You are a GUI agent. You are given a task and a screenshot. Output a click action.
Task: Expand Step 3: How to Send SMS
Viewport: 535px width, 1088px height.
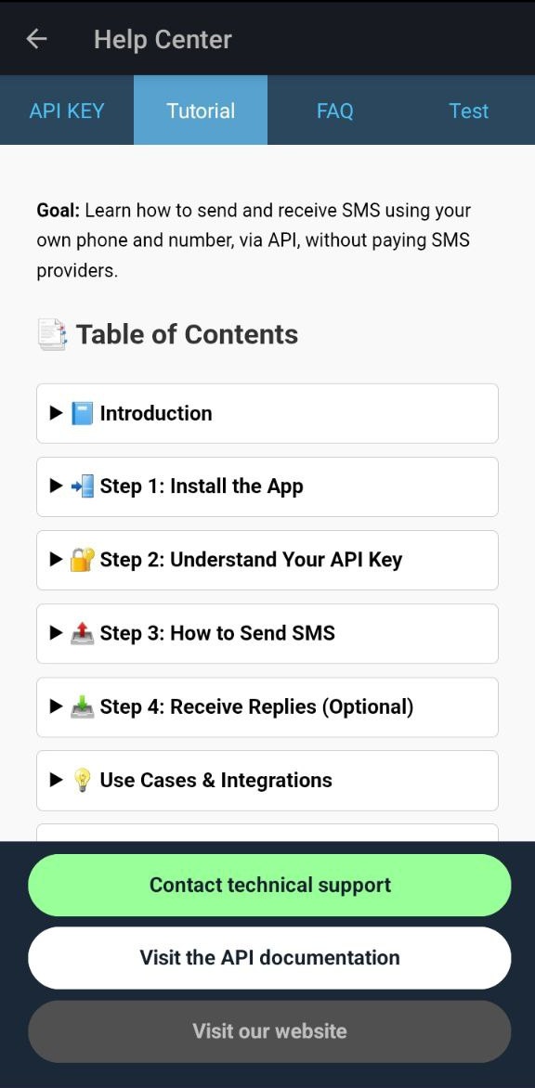[267, 633]
